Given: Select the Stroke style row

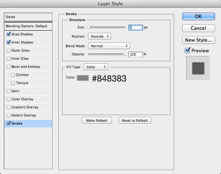Looking at the screenshot, I should [28, 123].
